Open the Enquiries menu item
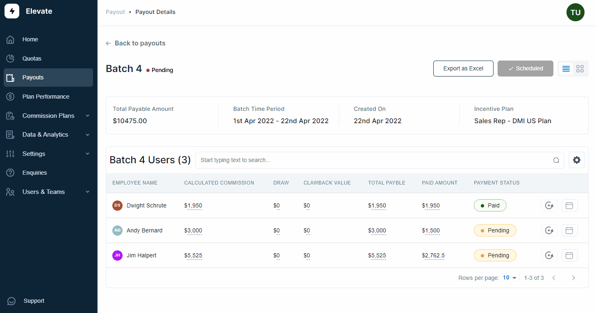This screenshot has height=313, width=596. (48, 173)
